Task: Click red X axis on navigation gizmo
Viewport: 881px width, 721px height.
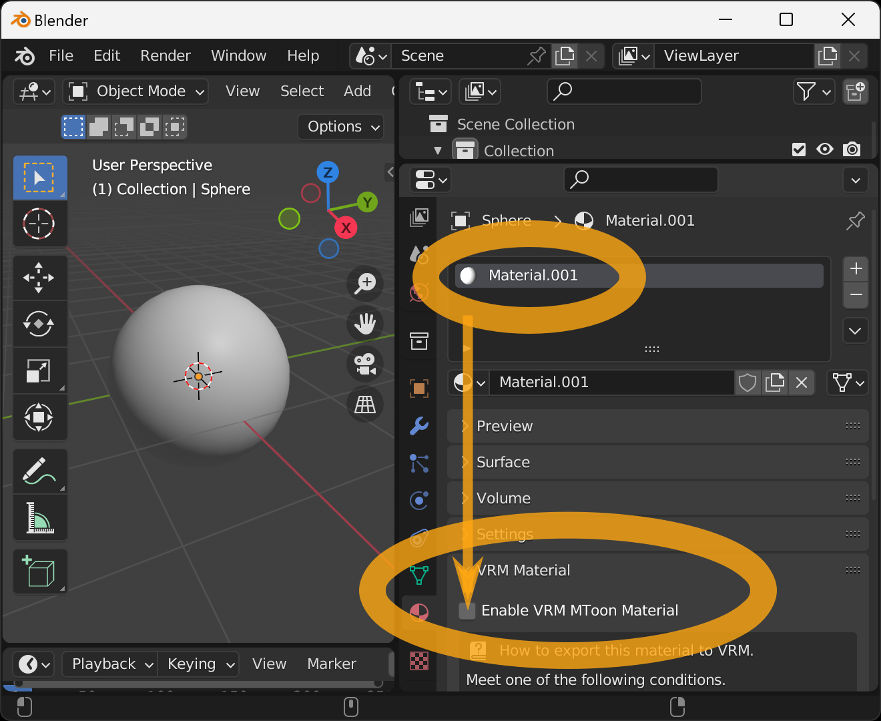Action: [346, 228]
